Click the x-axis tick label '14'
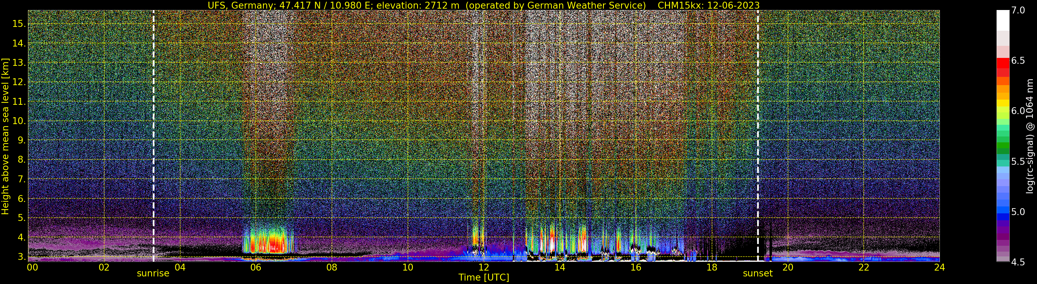This screenshot has width=1037, height=284. (559, 267)
